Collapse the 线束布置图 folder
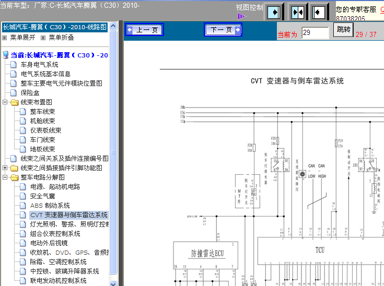 click(5, 102)
